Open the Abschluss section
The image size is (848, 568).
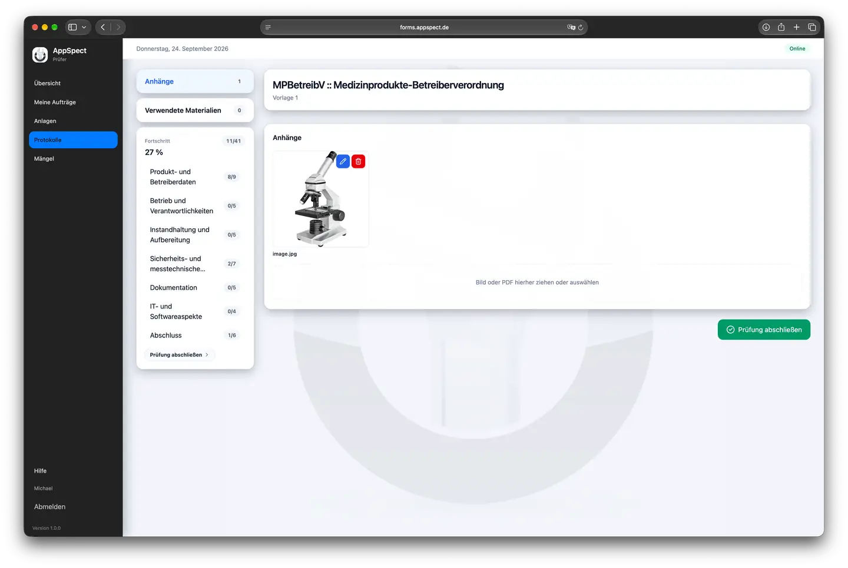pos(195,336)
